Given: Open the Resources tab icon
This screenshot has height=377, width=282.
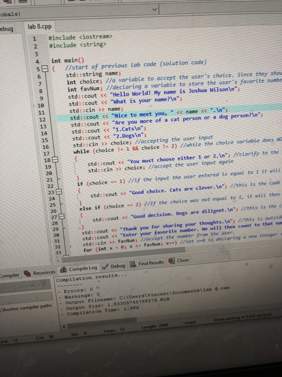Looking at the screenshot, I should tap(27, 274).
